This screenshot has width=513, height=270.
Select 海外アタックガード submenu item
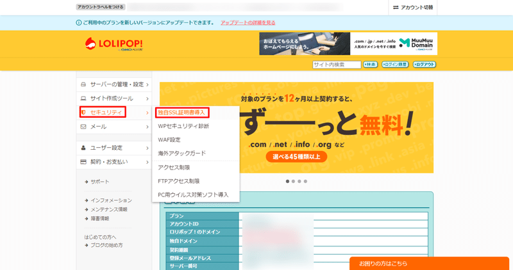point(182,154)
